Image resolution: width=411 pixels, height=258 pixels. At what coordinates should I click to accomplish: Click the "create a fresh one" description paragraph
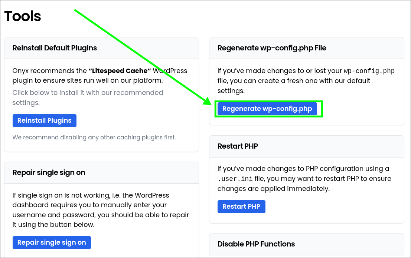pyautogui.click(x=306, y=81)
